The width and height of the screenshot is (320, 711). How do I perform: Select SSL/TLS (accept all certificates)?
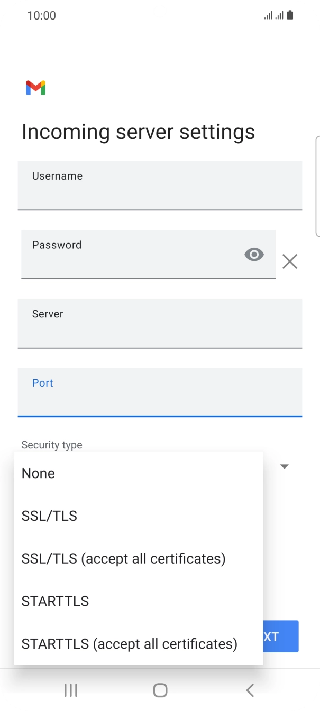click(x=124, y=558)
